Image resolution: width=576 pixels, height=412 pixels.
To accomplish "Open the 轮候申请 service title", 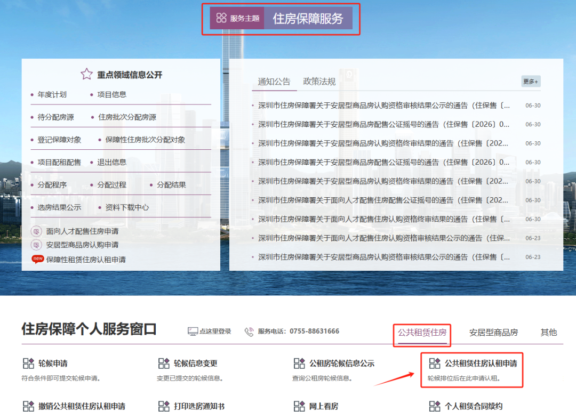I will [x=53, y=363].
